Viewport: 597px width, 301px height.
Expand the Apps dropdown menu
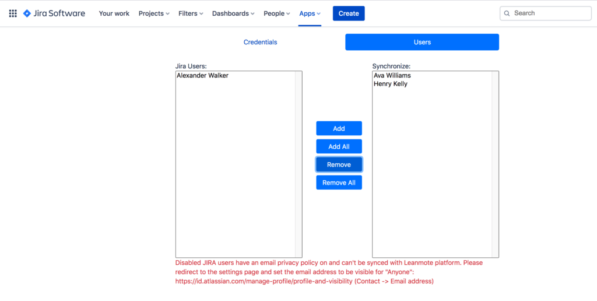[x=310, y=13]
